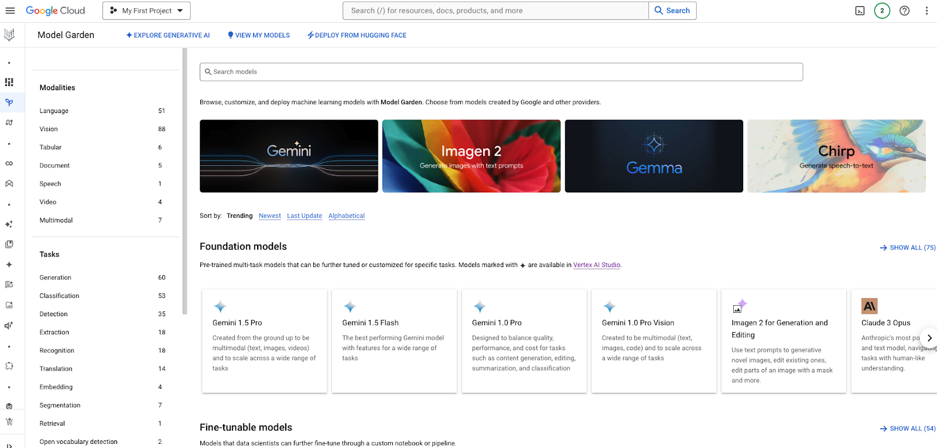
Task: Focus the Search models field
Action: pos(501,72)
